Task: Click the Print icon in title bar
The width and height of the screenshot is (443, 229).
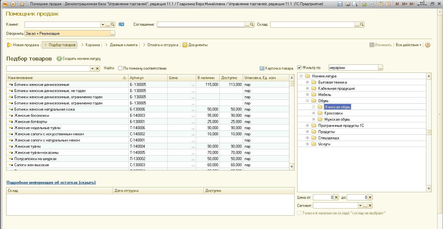Action: tap(348, 4)
